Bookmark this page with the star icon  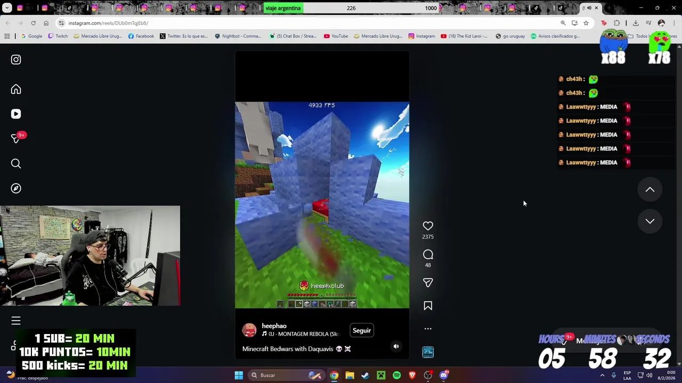pos(586,23)
